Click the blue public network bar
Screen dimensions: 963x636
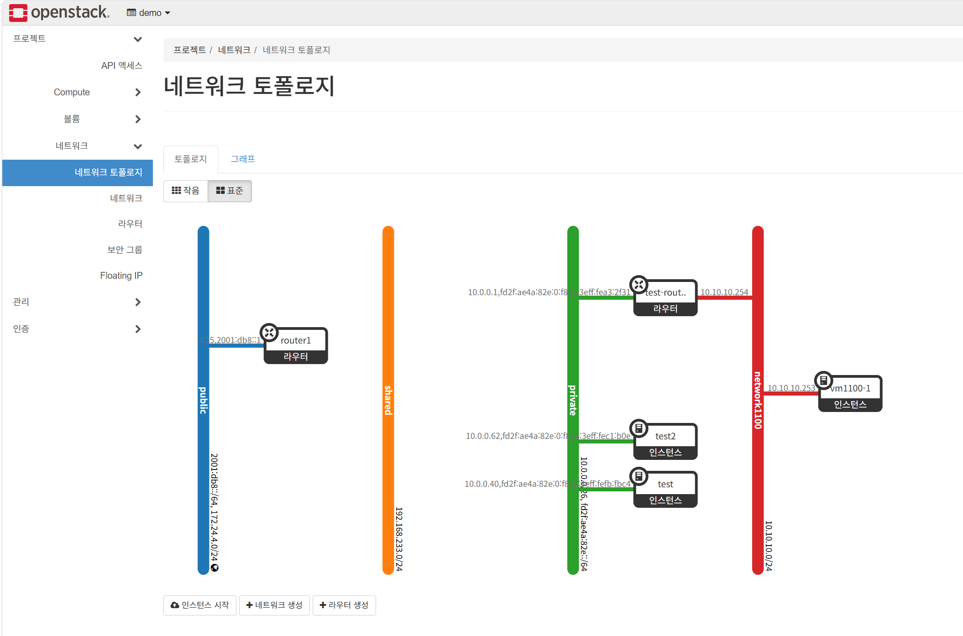pos(204,400)
